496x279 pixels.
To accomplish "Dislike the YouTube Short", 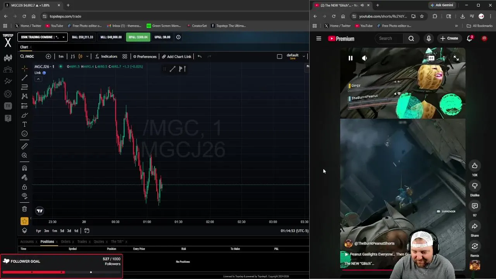I will [475, 186].
